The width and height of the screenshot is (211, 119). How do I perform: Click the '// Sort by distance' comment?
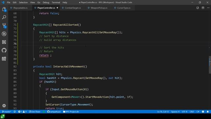(x=54, y=36)
